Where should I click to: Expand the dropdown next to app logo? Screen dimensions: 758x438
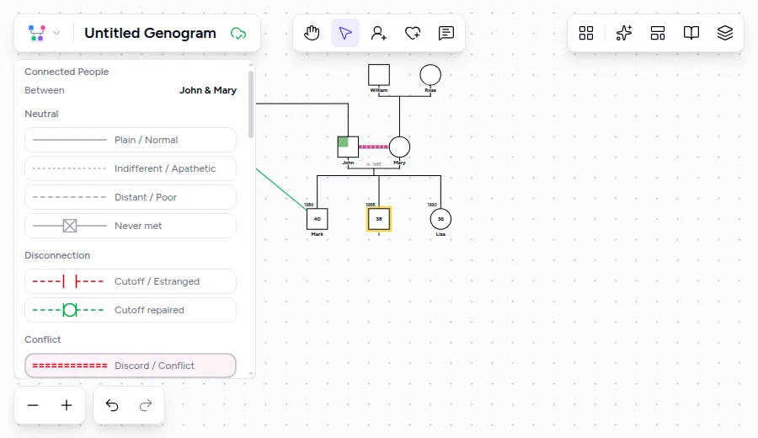click(x=56, y=33)
